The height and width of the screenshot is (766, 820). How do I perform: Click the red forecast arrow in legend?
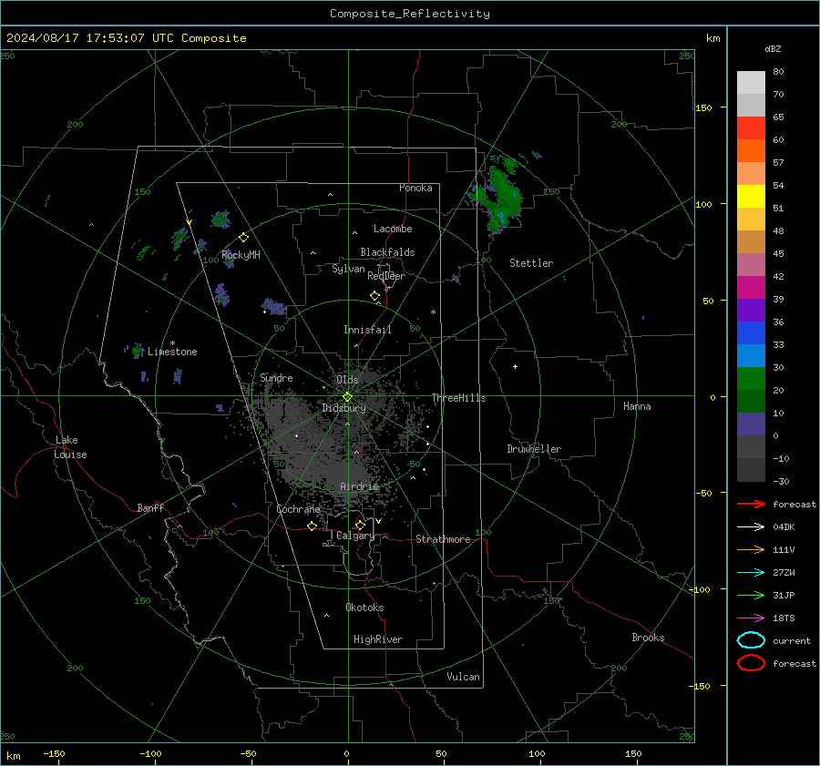pos(751,504)
